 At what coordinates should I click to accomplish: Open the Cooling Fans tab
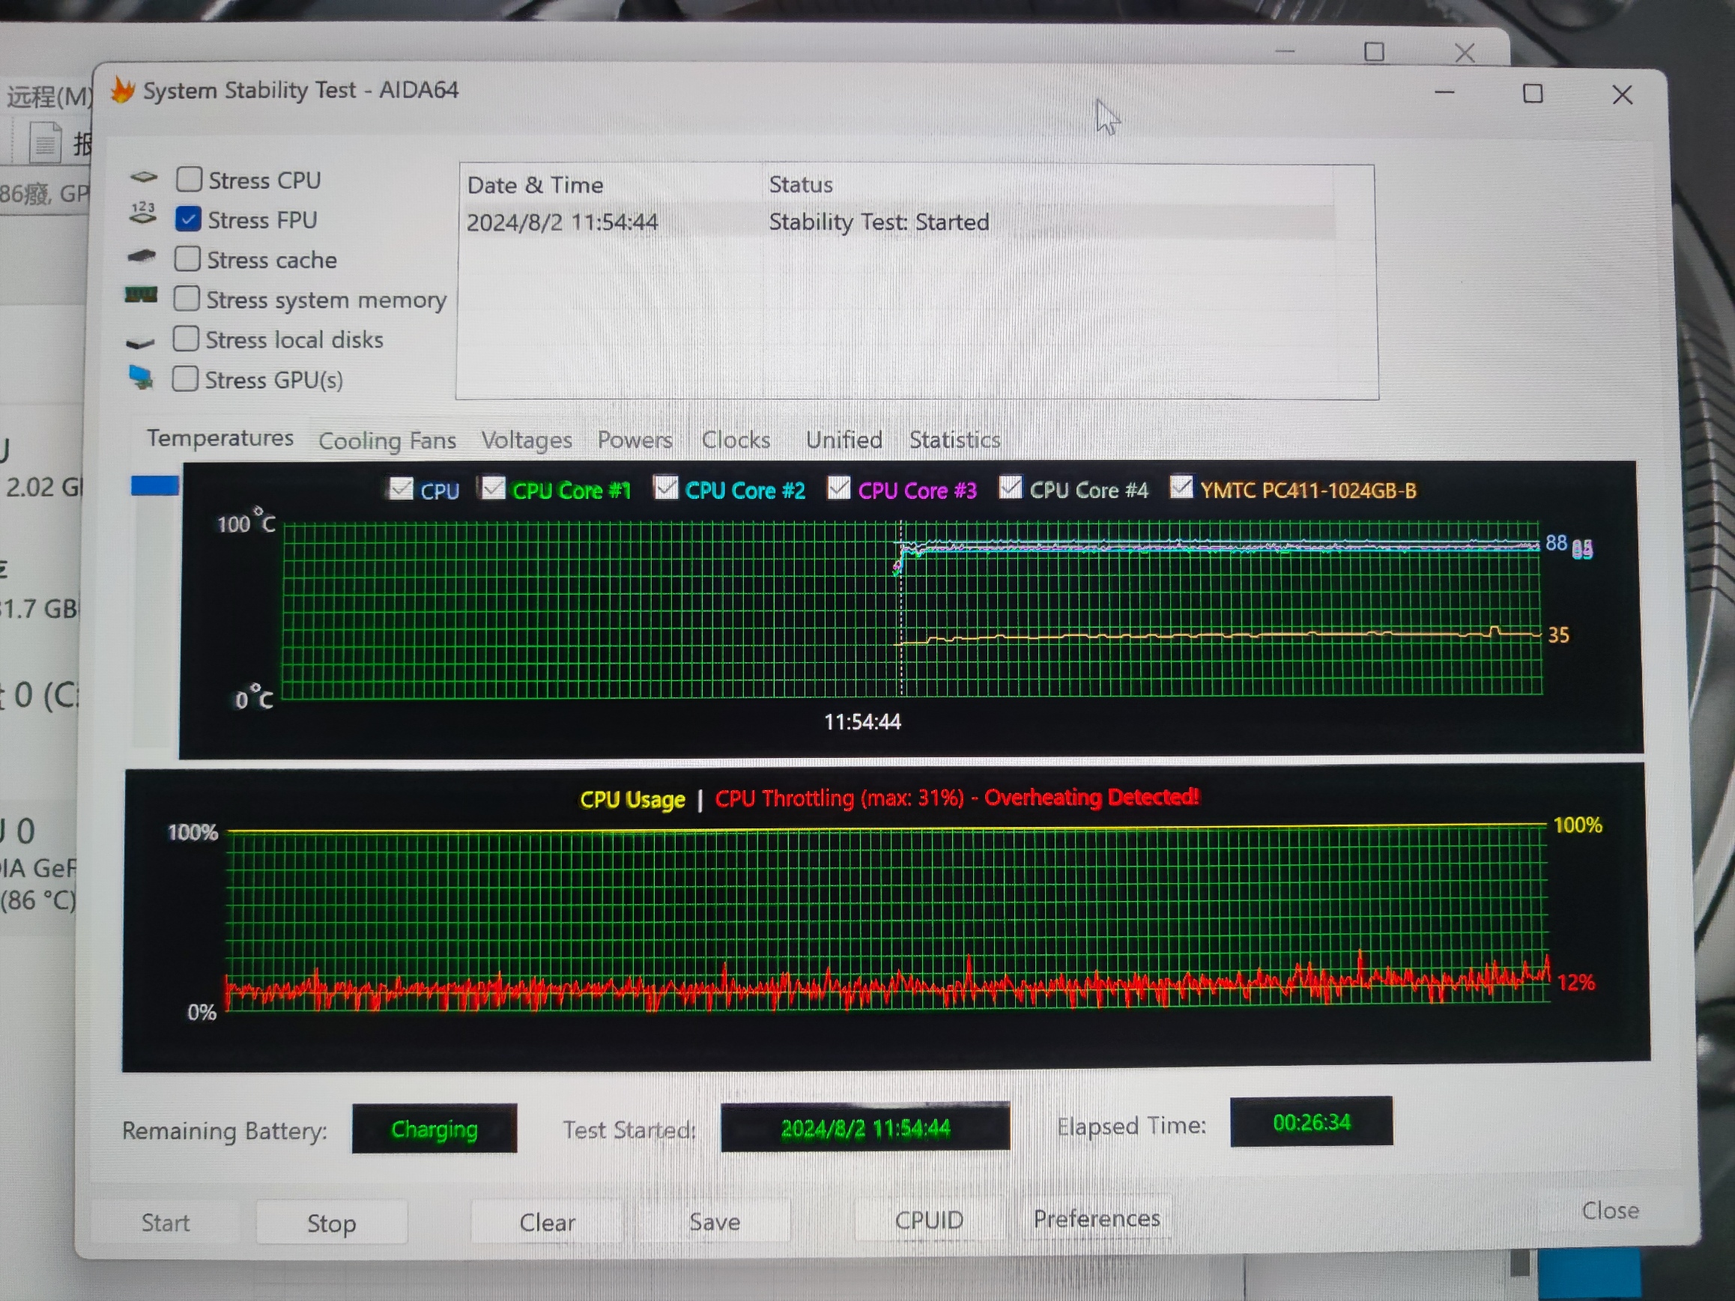point(387,440)
